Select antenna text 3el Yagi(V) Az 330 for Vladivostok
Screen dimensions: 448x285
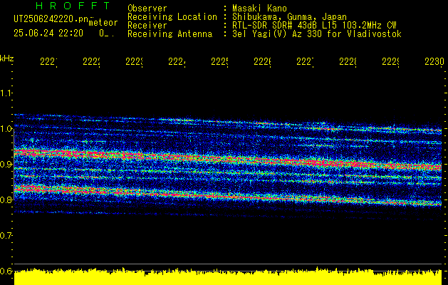[x=317, y=34]
